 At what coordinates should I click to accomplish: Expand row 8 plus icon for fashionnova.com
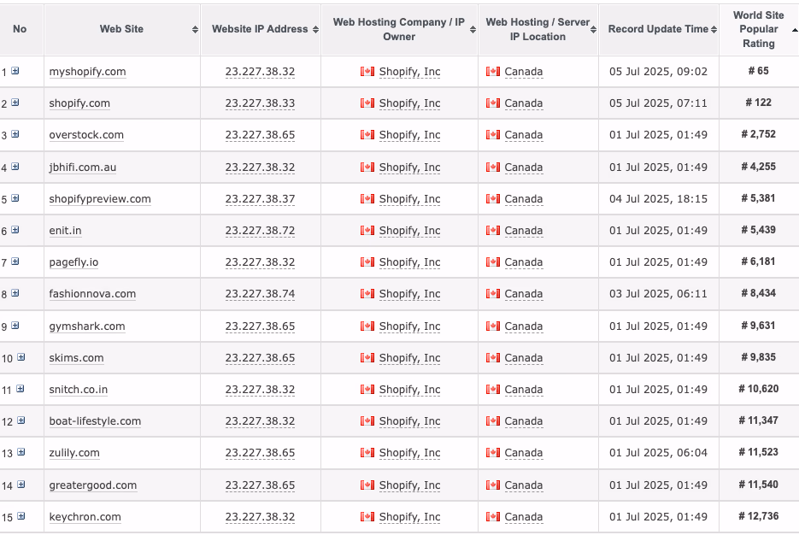(x=15, y=293)
